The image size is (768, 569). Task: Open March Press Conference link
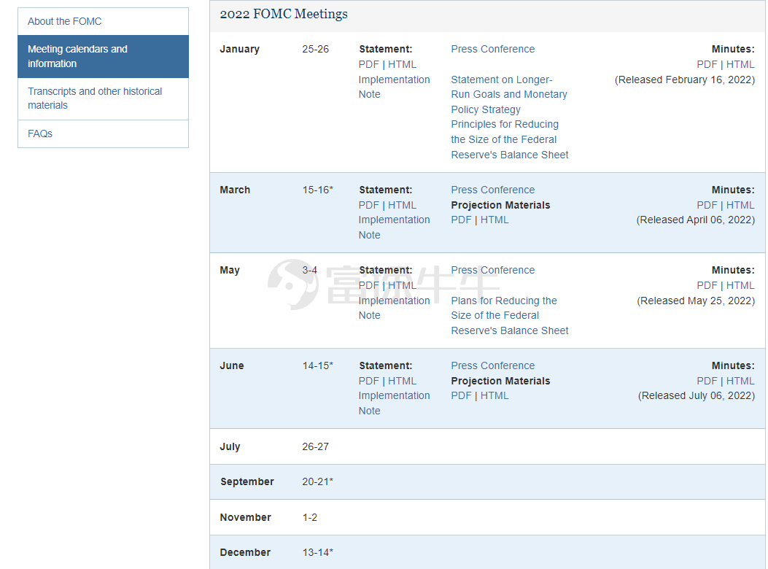[x=493, y=190]
